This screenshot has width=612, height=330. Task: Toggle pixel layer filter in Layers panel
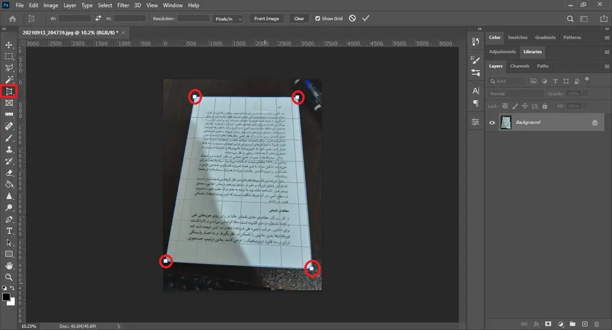534,81
